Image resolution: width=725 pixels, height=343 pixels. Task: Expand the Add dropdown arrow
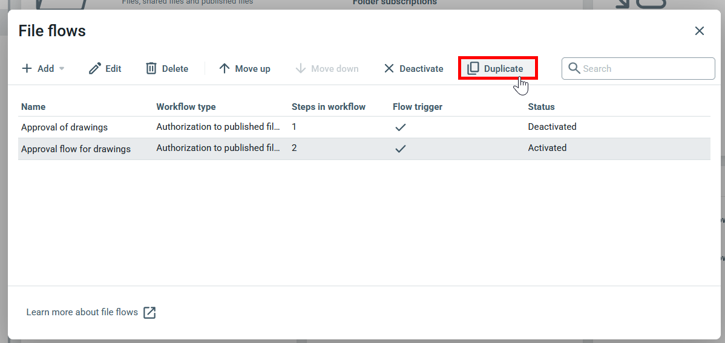pyautogui.click(x=62, y=69)
